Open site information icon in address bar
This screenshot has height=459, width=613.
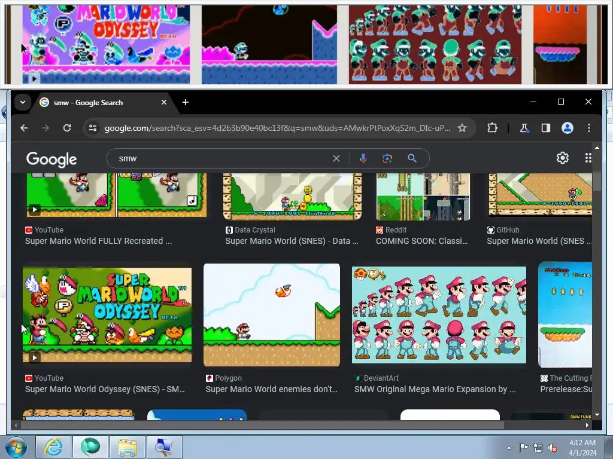click(x=93, y=128)
